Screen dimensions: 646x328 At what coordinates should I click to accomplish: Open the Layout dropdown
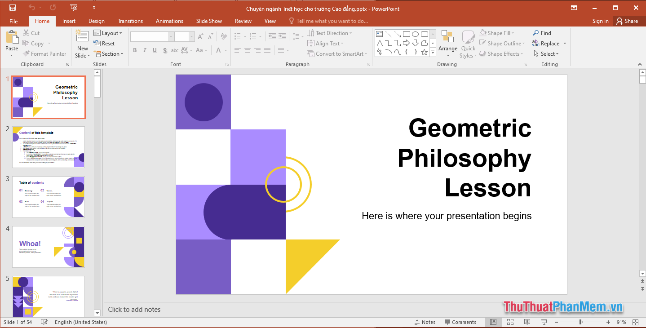click(109, 32)
